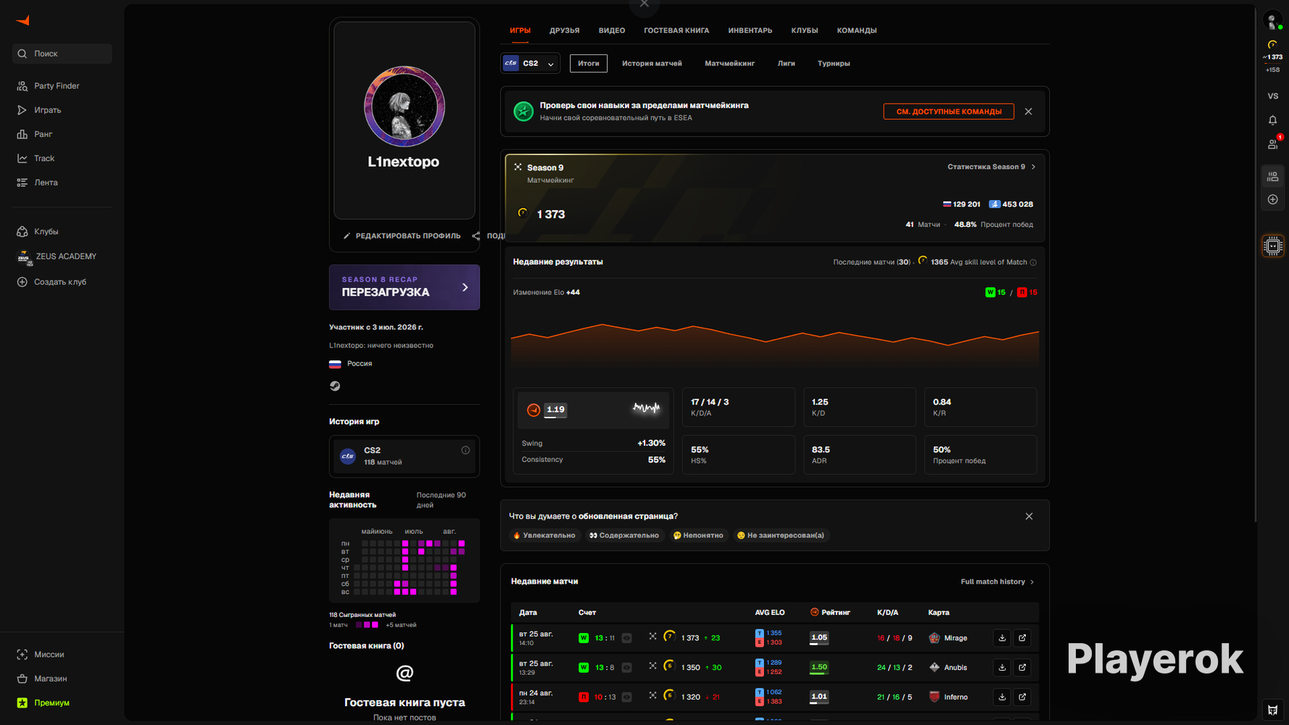Dismiss the ESEA matchmaking banner

tap(1028, 112)
